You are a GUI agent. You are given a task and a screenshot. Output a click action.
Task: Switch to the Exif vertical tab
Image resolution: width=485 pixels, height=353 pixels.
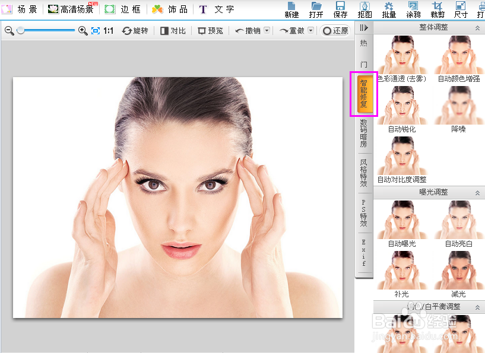click(x=364, y=253)
